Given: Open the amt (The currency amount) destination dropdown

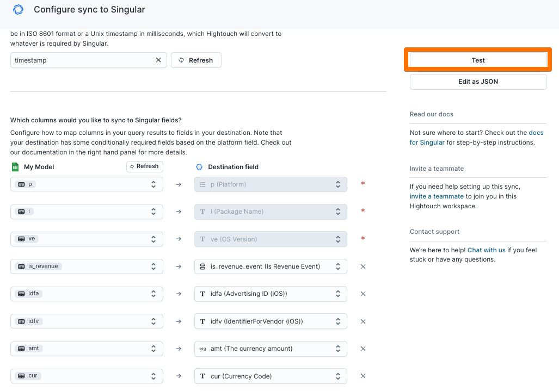Looking at the screenshot, I should coord(271,349).
